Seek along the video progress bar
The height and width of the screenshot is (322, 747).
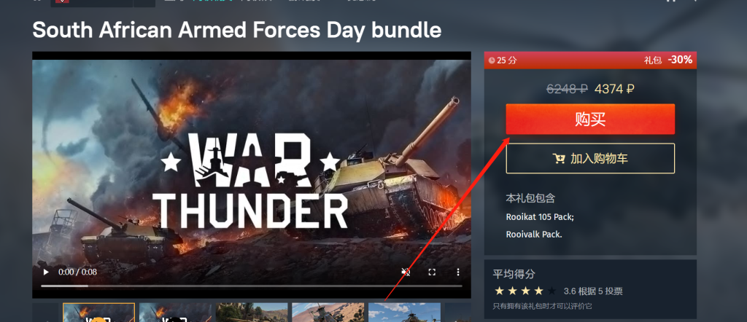click(252, 286)
